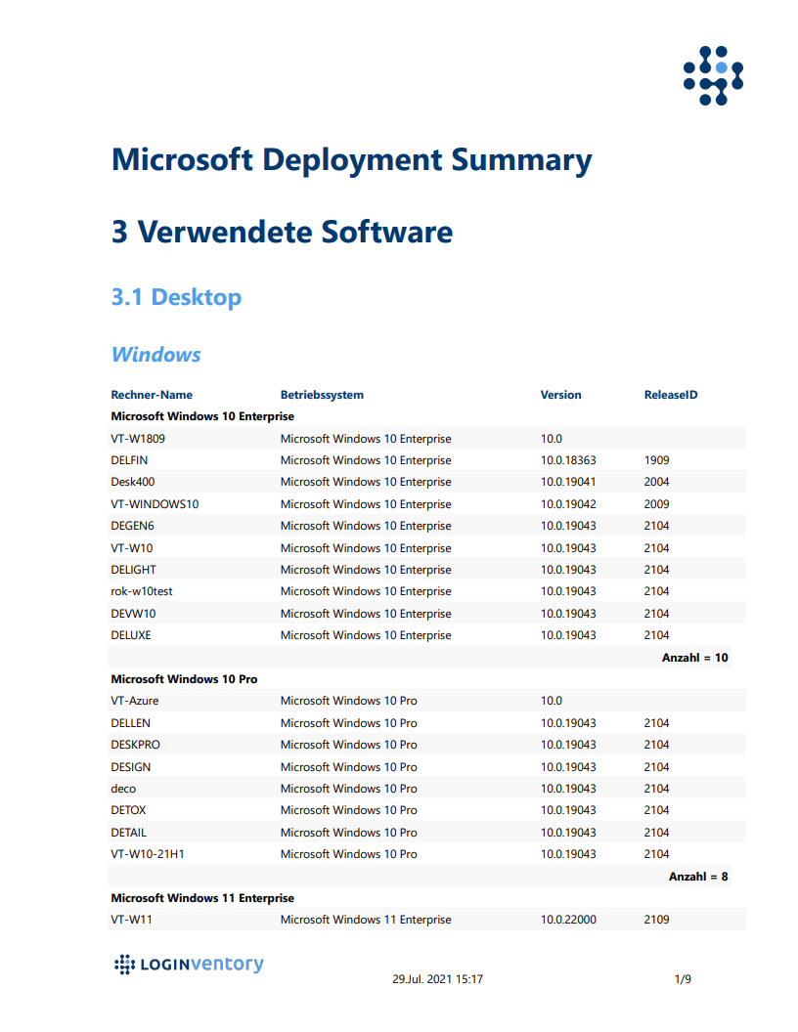
Task: Click the version cell in the DESKPRO row
Action: click(568, 745)
